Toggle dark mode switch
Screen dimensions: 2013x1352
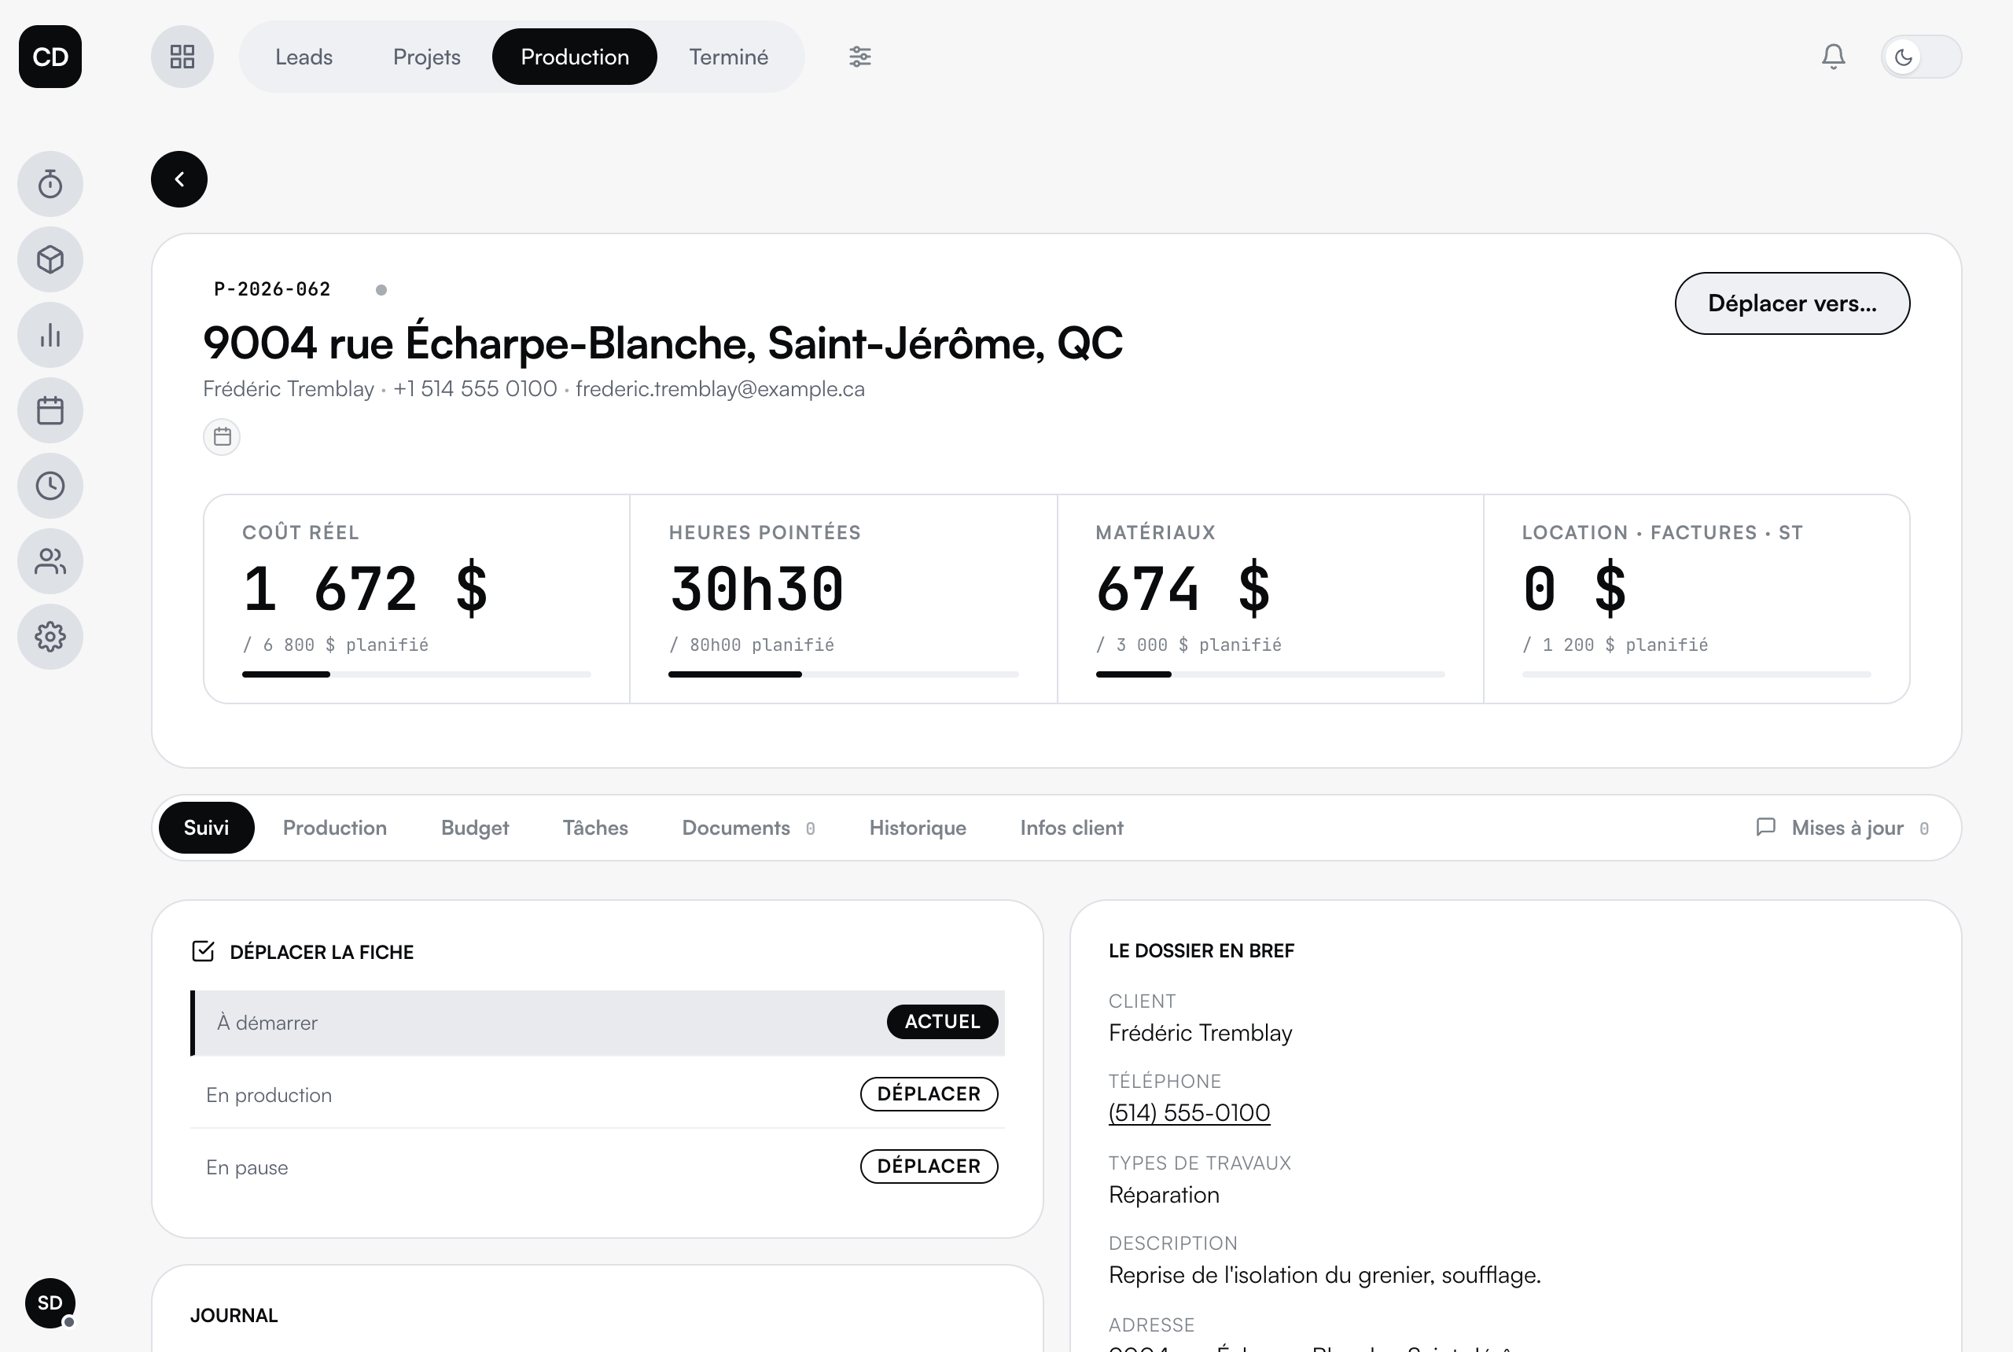pos(1921,57)
